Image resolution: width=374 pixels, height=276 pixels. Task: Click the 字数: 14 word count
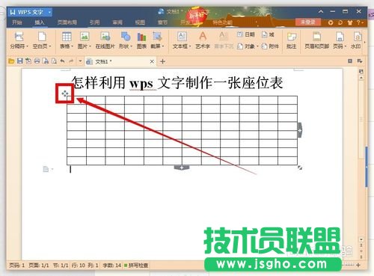pos(111,266)
